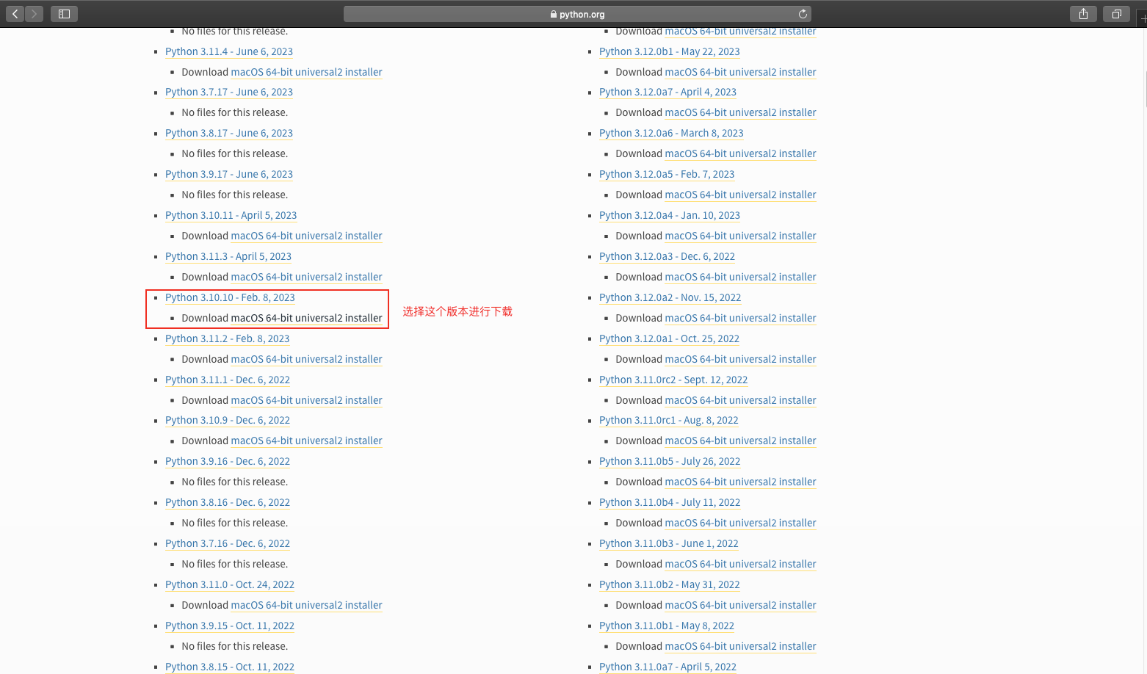Open the Python 3.11.0rc2 - Sept. 12, 2022 release

click(x=673, y=380)
